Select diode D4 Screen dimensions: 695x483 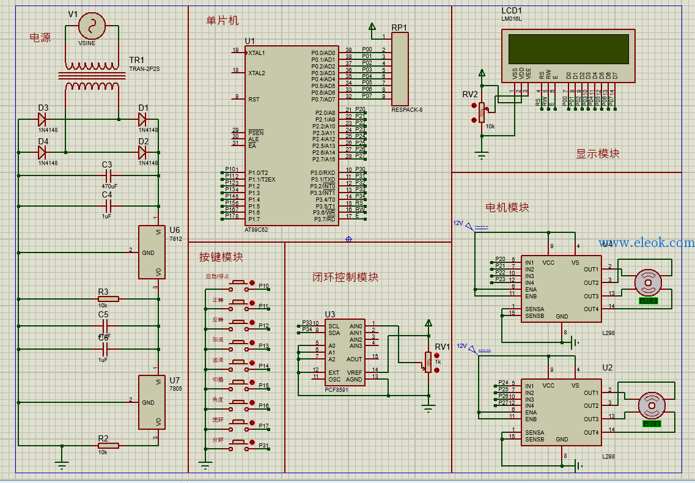(43, 153)
